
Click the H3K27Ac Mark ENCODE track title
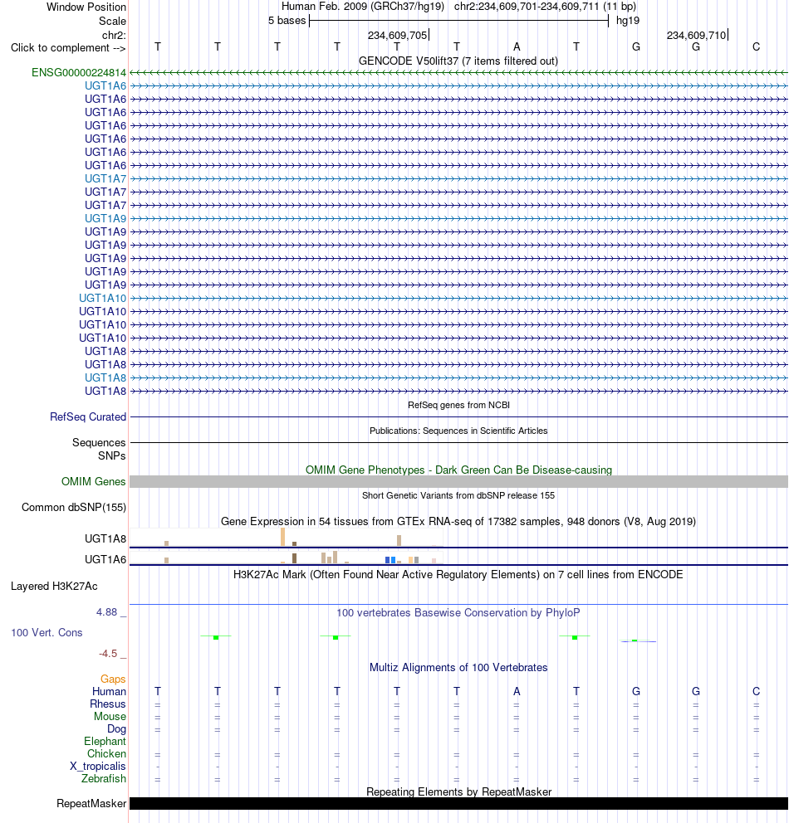click(458, 574)
